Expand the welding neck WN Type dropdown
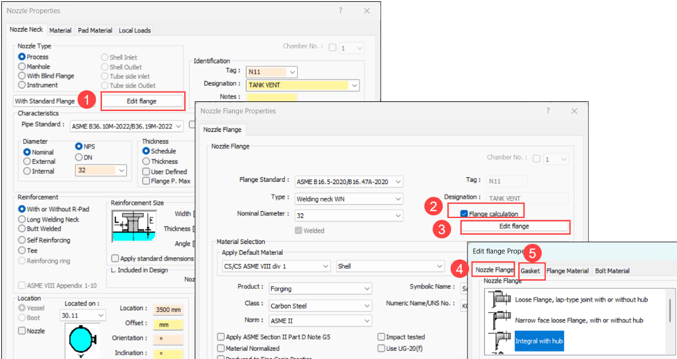Image resolution: width=677 pixels, height=359 pixels. (x=349, y=198)
